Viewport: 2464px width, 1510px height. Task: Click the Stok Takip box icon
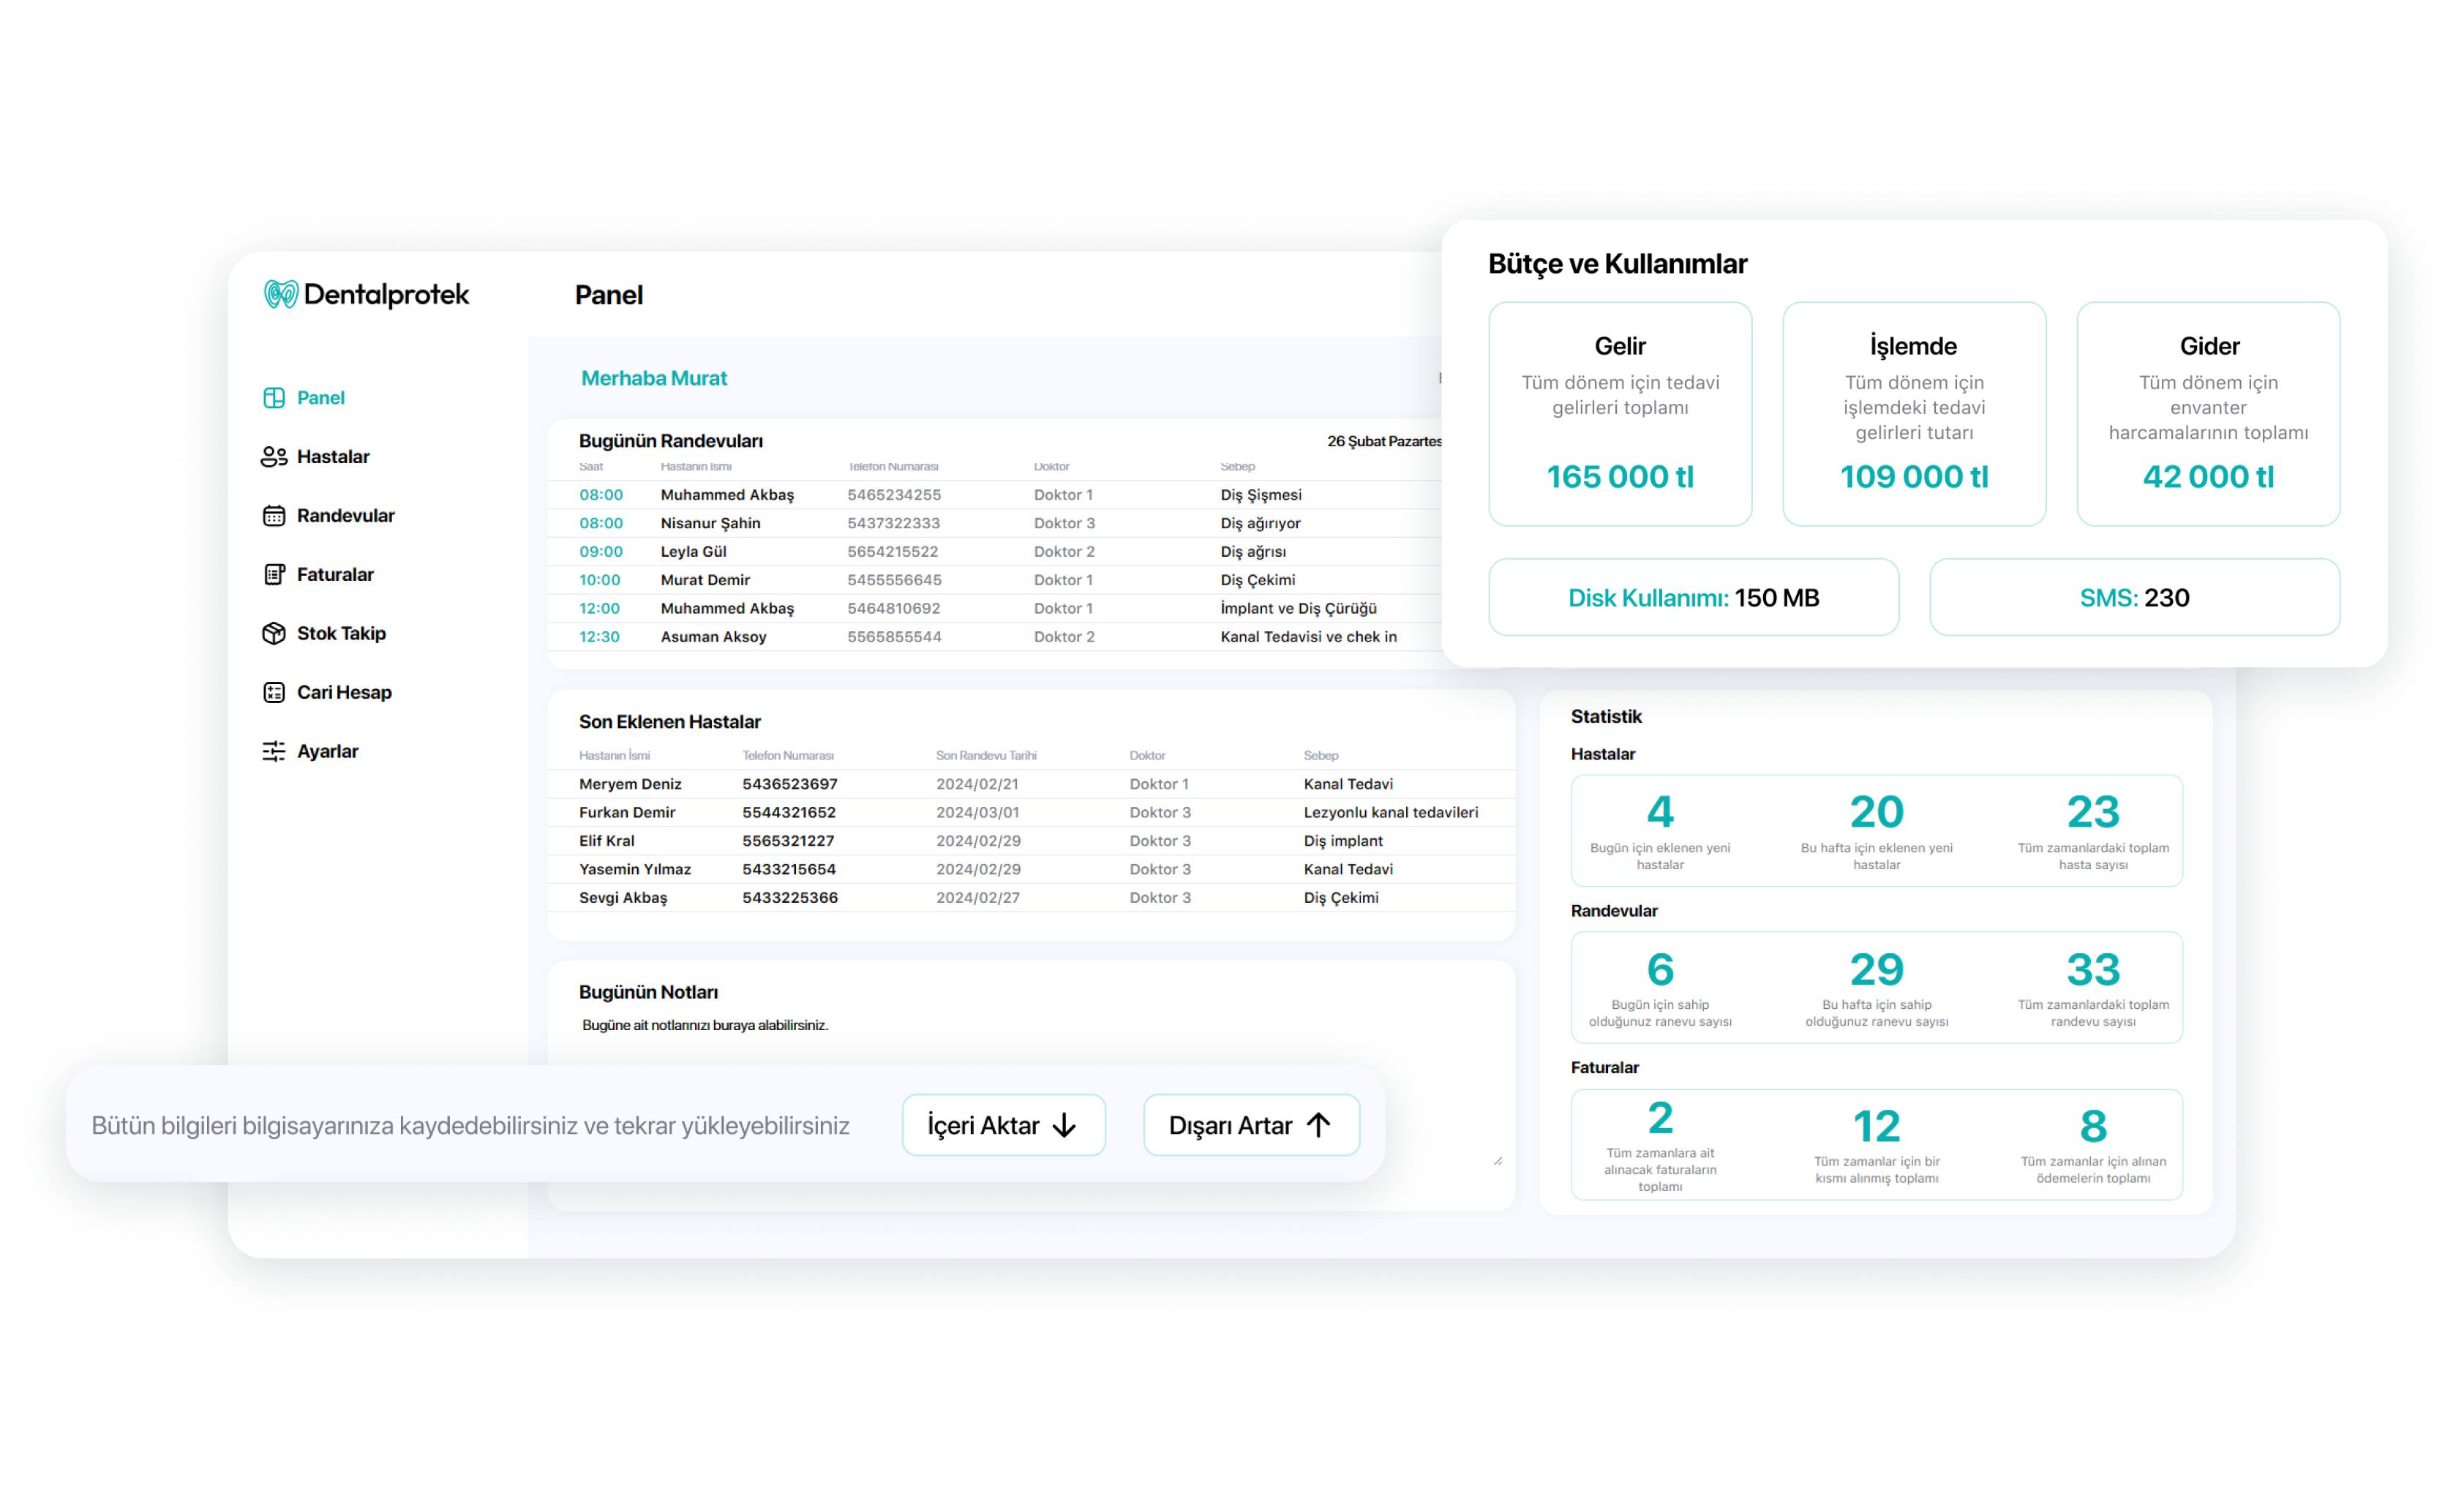[x=274, y=634]
